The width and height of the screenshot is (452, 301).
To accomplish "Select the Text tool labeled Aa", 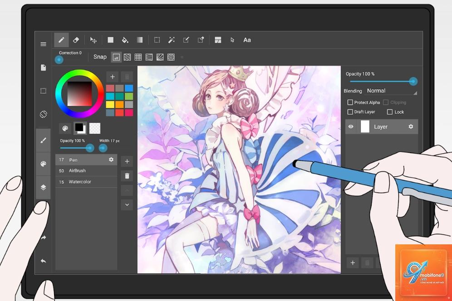I will pos(247,40).
